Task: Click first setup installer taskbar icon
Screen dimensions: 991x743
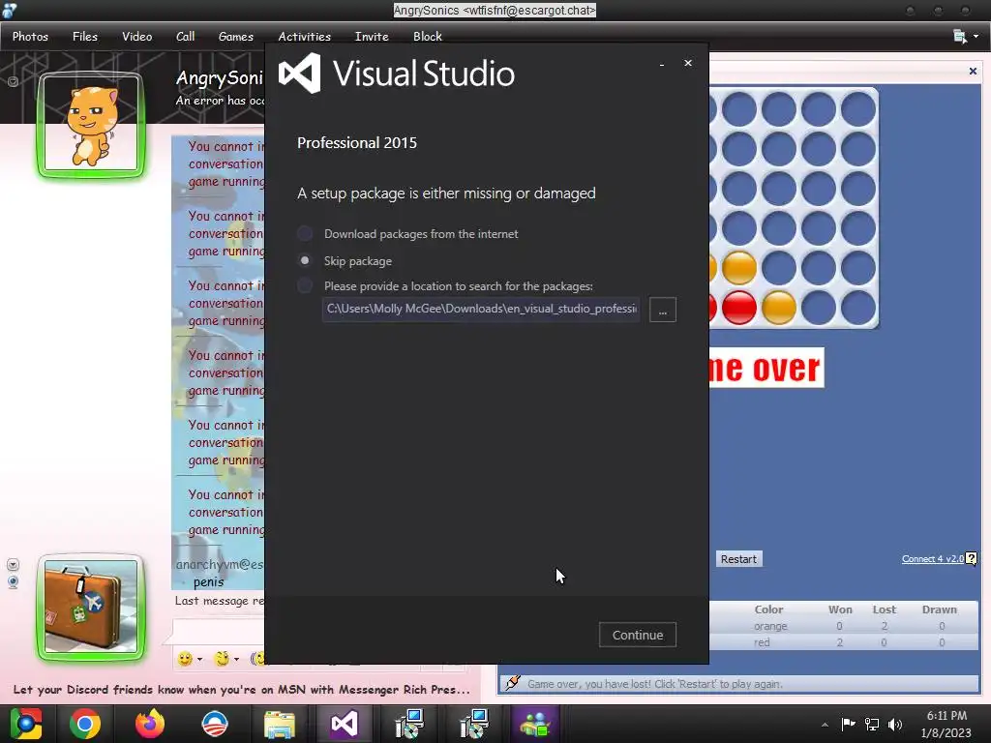Action: pos(409,724)
